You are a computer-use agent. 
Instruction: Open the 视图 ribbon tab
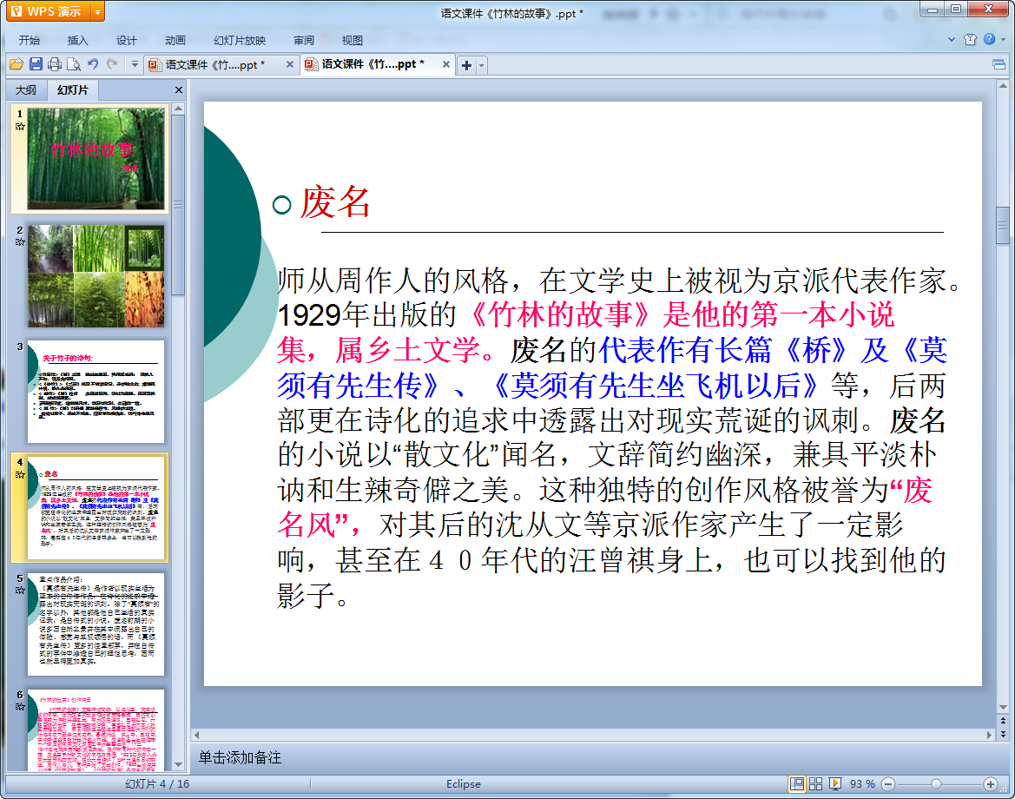pyautogui.click(x=353, y=40)
